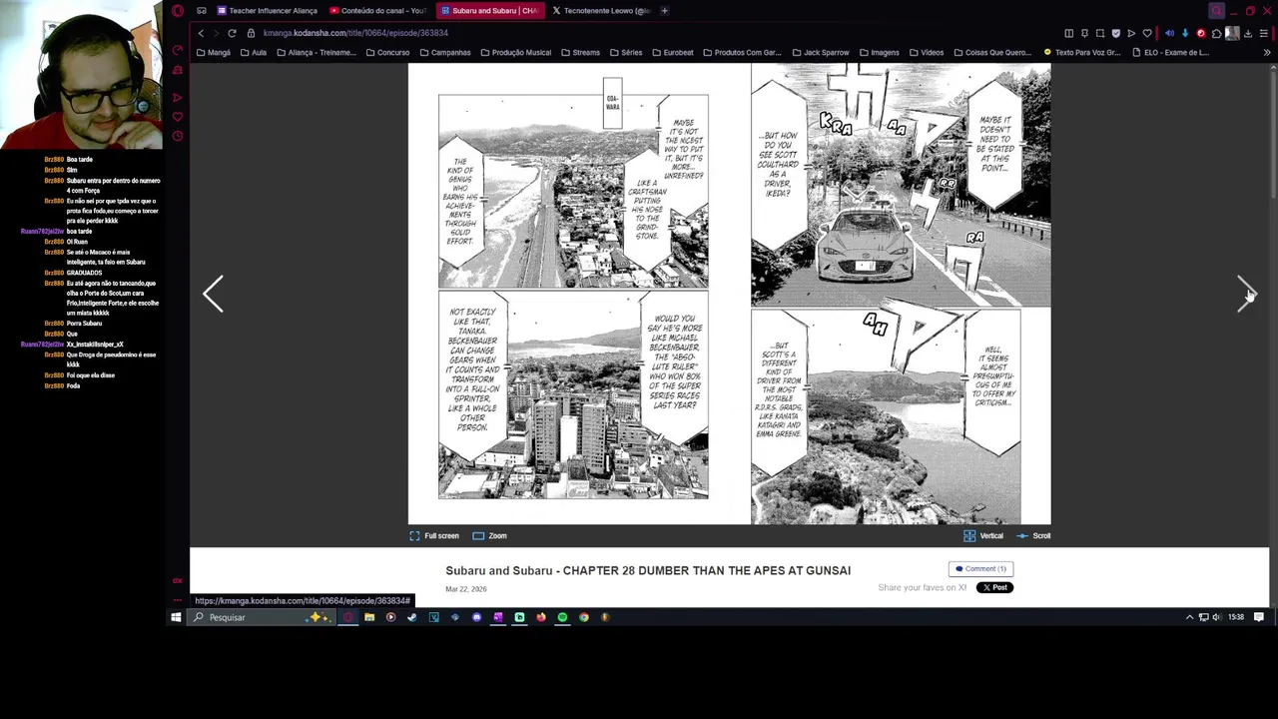Open Firefox from the taskbar
Screen dimensions: 1278x719
tap(540, 617)
